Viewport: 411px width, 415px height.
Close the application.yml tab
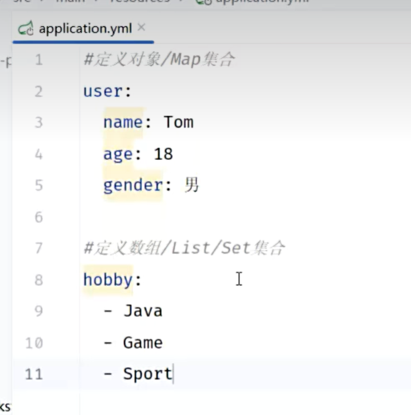click(141, 27)
